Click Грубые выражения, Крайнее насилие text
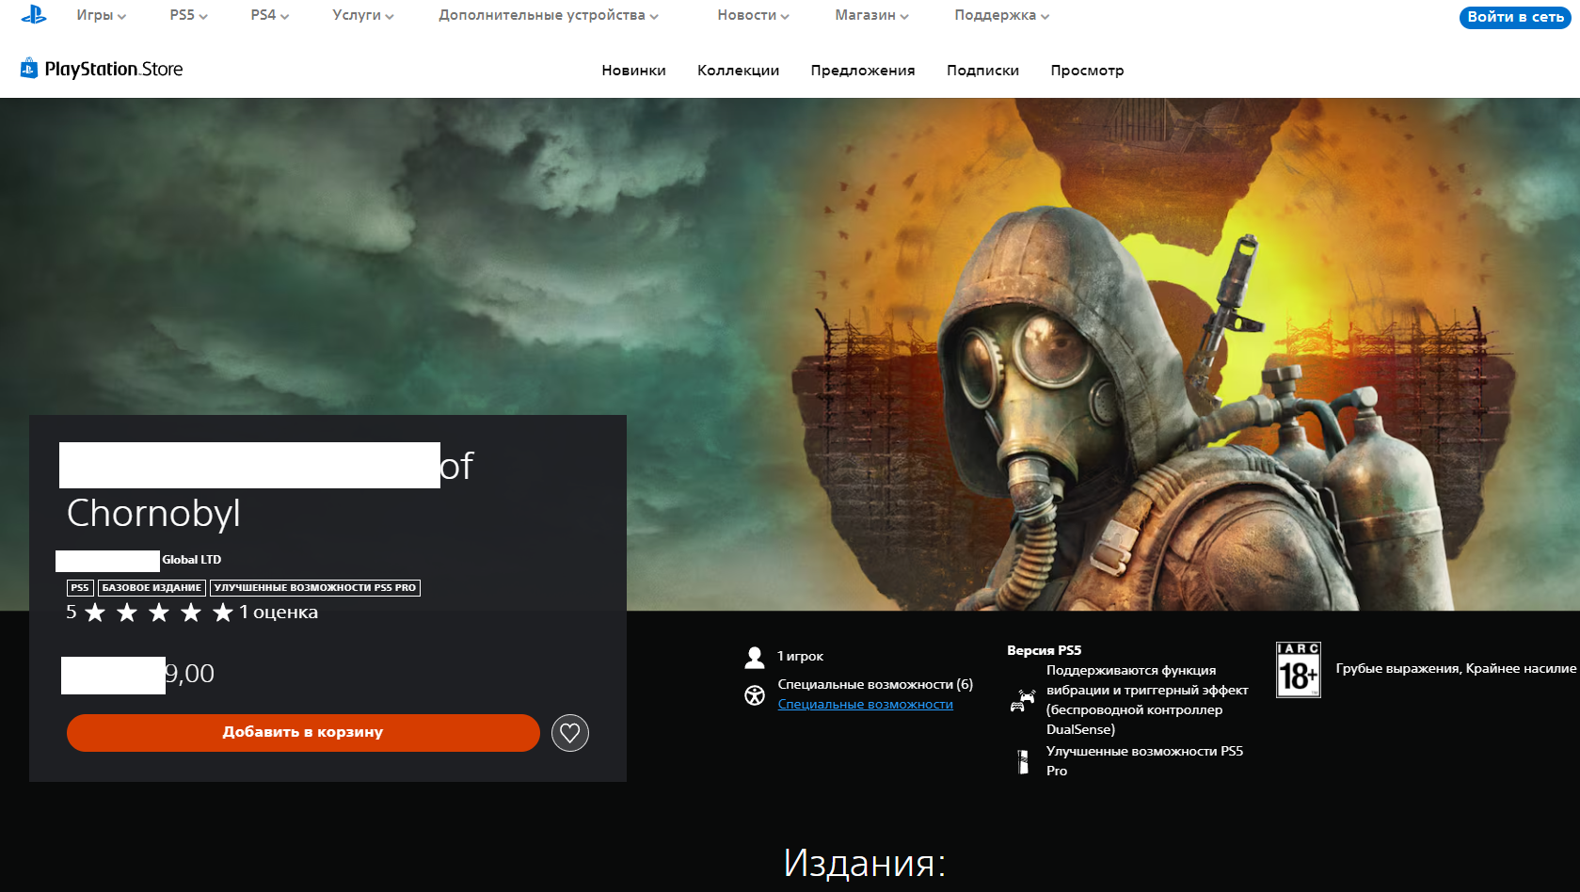The width and height of the screenshot is (1580, 892). (1456, 669)
